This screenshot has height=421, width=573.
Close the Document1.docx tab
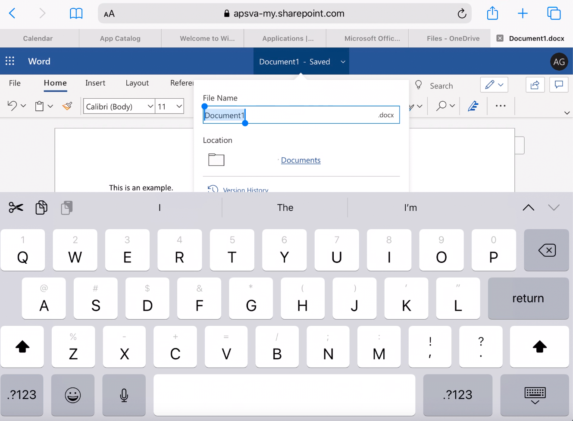pyautogui.click(x=500, y=38)
